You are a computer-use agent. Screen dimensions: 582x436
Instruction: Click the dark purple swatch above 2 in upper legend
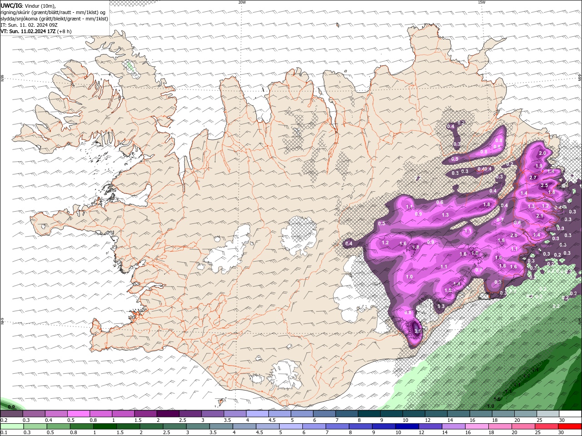coord(167,414)
